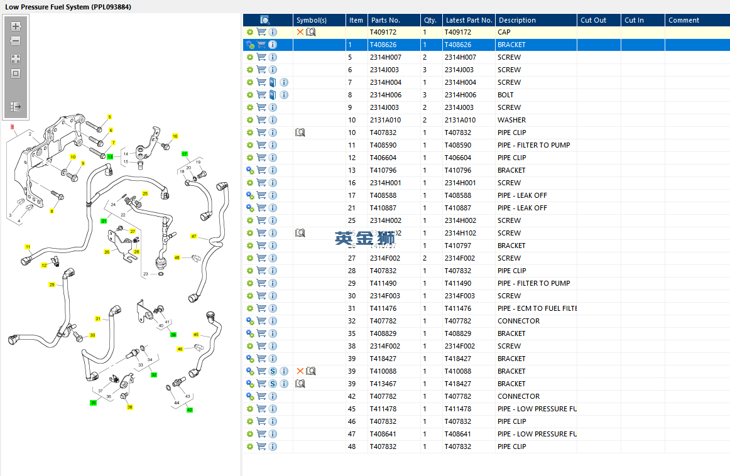730x476 pixels.
Task: Select the four-squares grid view diagram button
Action: coord(16,59)
